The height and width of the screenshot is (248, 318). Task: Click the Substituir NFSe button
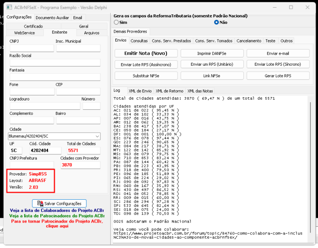click(146, 75)
